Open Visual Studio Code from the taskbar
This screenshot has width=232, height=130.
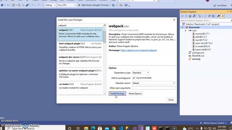121,128
